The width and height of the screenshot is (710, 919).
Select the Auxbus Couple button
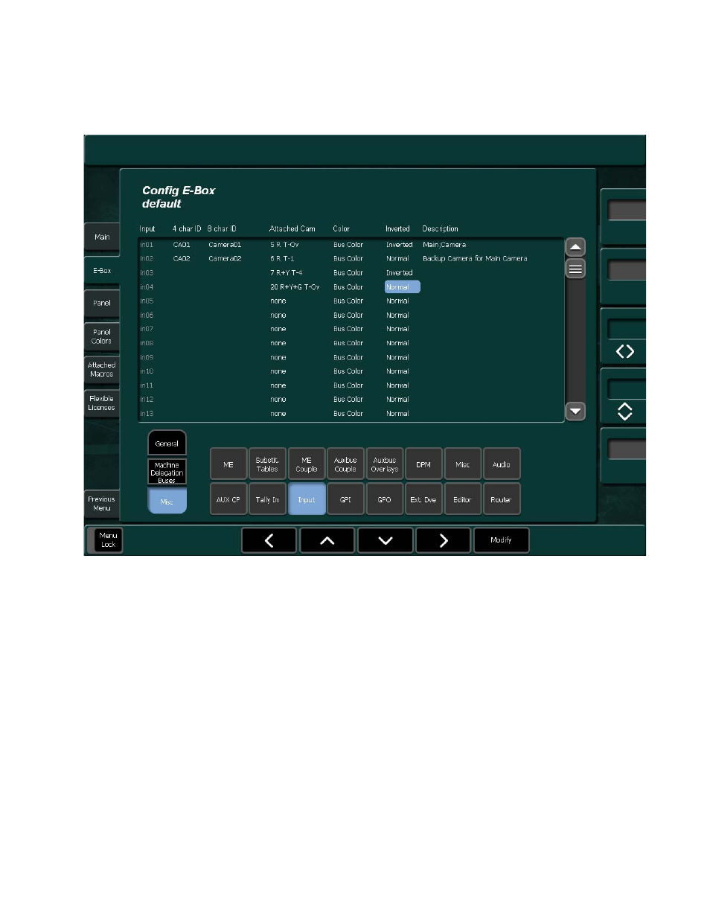(345, 464)
